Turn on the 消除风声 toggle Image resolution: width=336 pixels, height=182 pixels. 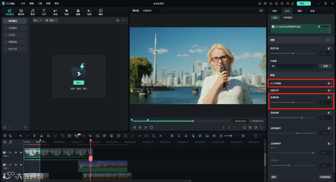click(329, 91)
